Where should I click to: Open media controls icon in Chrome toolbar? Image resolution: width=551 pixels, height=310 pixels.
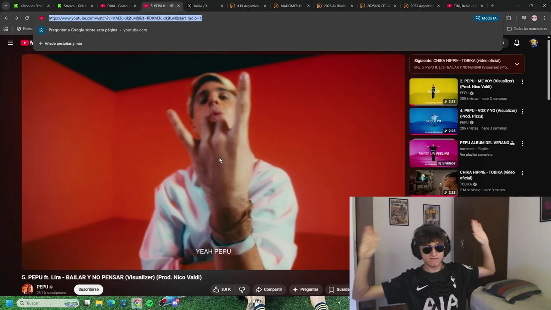pos(524,18)
